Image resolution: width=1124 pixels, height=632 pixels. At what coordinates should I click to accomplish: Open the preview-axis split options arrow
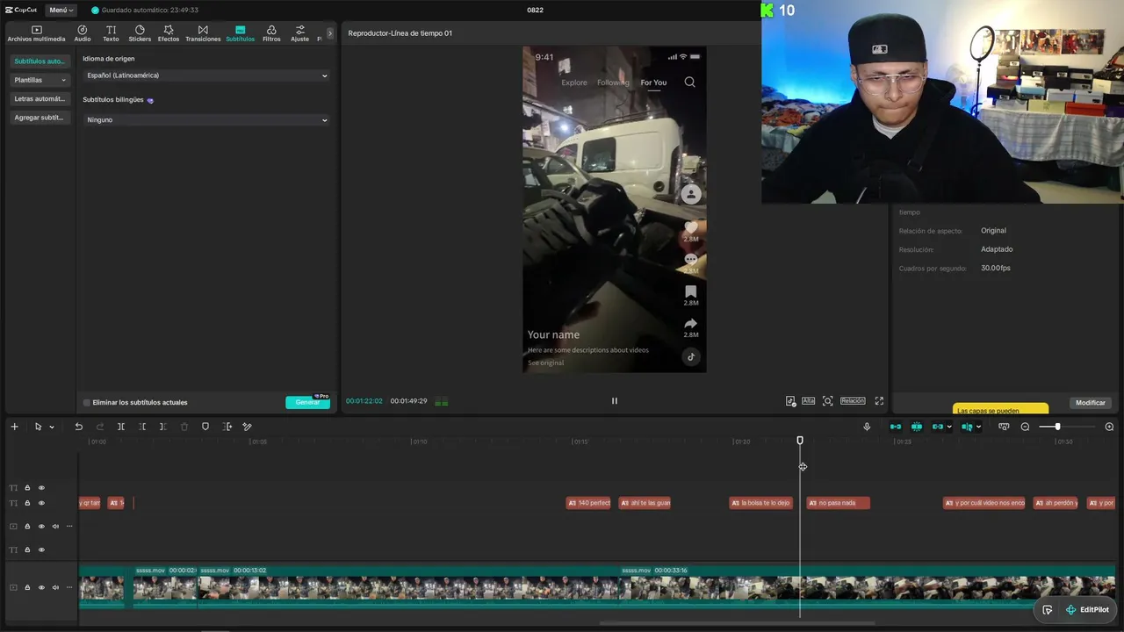pyautogui.click(x=978, y=427)
